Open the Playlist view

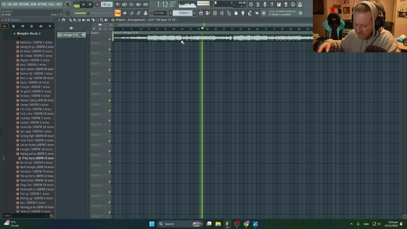point(201,13)
